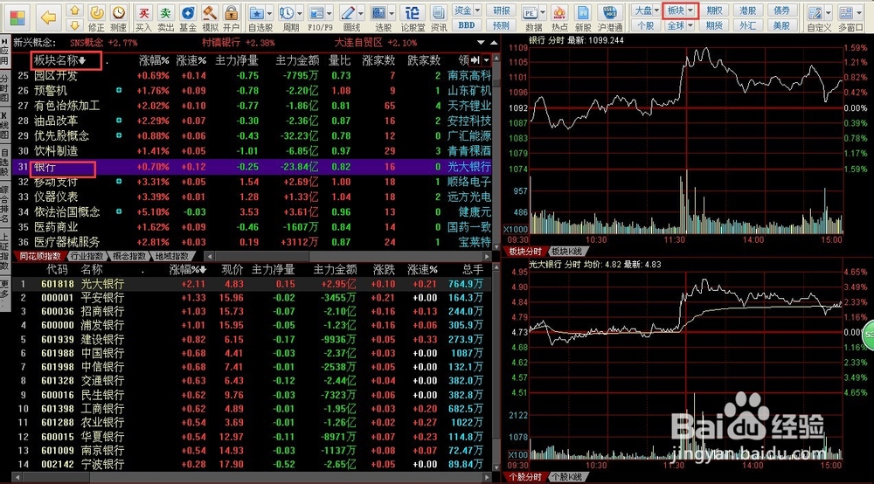Open the 新股 new stocks icon

click(x=583, y=12)
